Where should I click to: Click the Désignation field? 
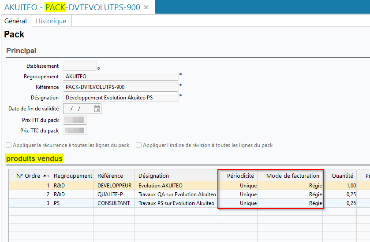(x=120, y=97)
